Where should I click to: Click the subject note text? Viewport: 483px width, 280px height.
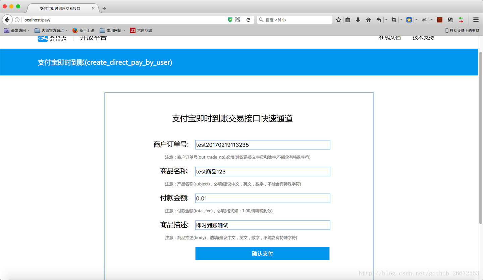[233, 184]
